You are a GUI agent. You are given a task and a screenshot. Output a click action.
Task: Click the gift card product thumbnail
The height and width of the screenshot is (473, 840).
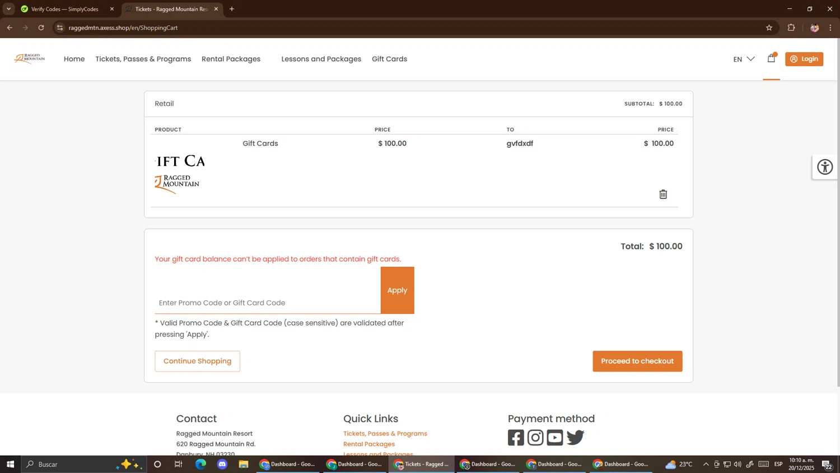180,174
